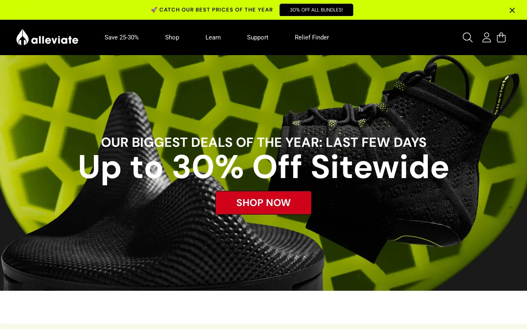This screenshot has height=329, width=527.
Task: Expand the Learn navigation menu
Action: point(213,37)
